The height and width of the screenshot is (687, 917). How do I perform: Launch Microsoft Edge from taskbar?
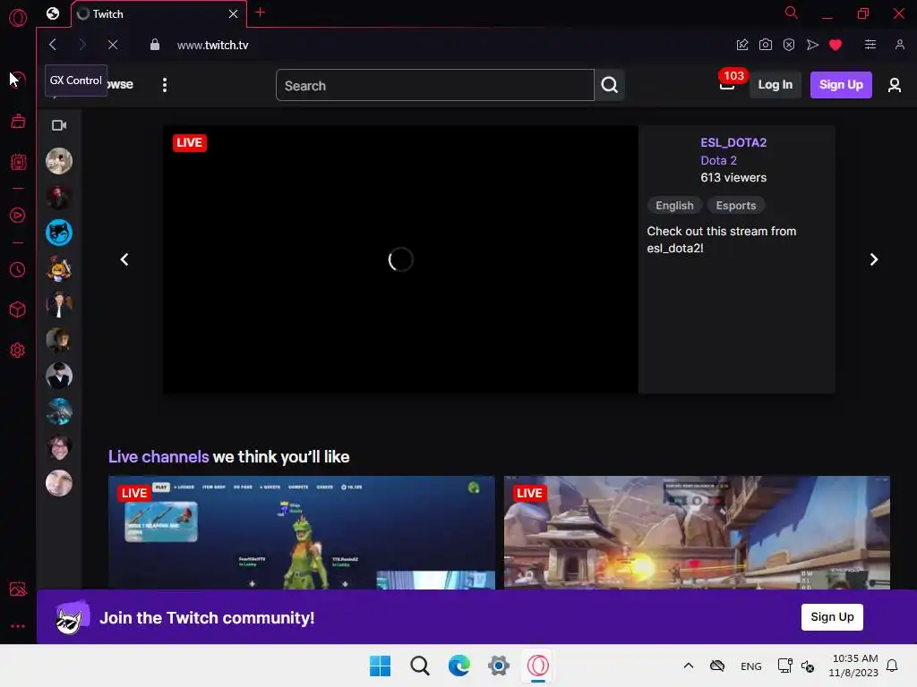(459, 666)
